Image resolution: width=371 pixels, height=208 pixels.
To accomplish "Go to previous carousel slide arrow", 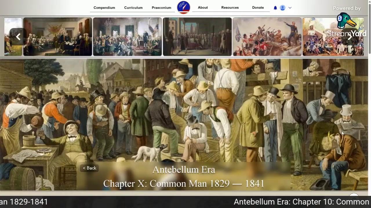I will (18, 37).
